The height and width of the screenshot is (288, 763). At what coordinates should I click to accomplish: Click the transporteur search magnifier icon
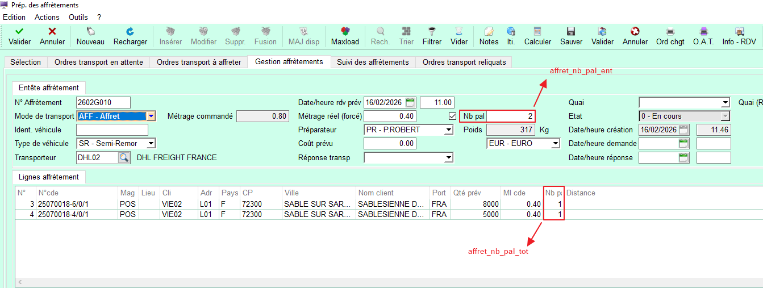pyautogui.click(x=124, y=157)
